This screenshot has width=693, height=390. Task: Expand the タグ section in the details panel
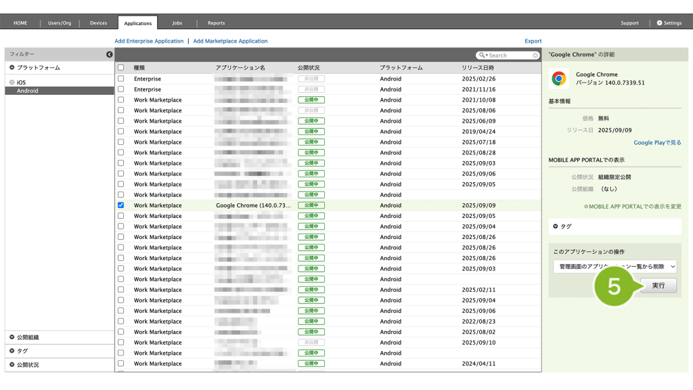click(556, 226)
